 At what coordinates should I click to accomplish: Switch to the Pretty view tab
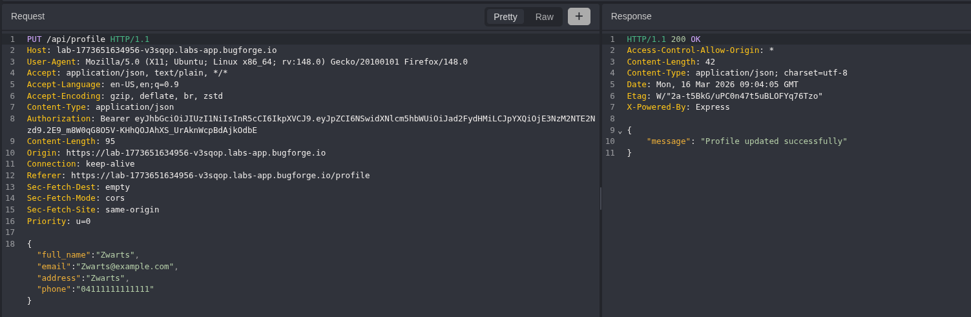coord(505,17)
